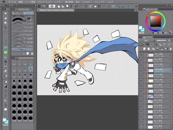
Task: Expand left tool palette double chevron
Action: (x=1, y=5)
